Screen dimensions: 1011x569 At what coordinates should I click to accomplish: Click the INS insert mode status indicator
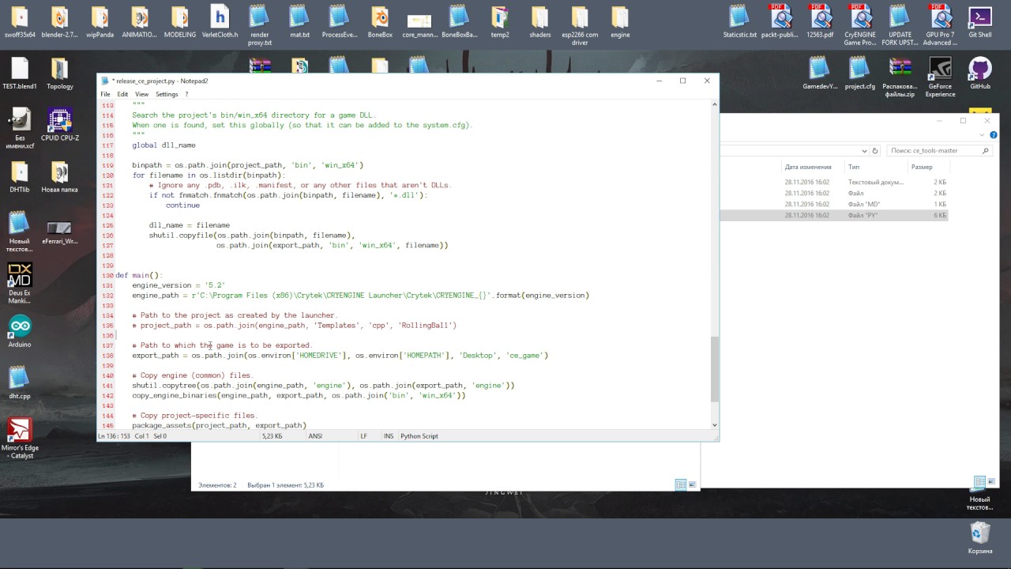pos(389,436)
